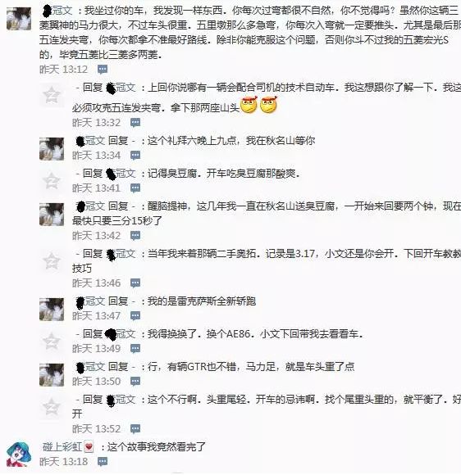Screen dimensions: 461x475
Task: Click the 碰上彩虹 user avatar
Action: (x=19, y=454)
